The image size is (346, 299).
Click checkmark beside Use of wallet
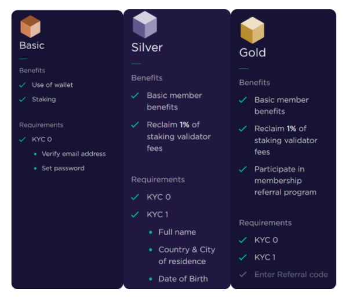[22, 85]
